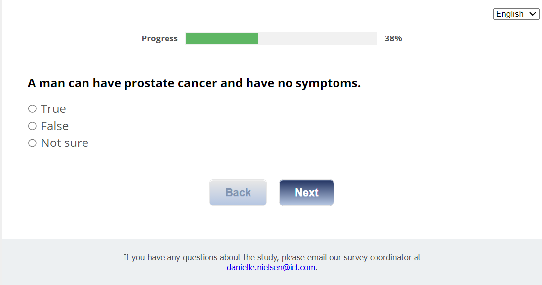Click the unfilled gray part of progress bar
The width and height of the screenshot is (542, 285).
click(x=317, y=38)
